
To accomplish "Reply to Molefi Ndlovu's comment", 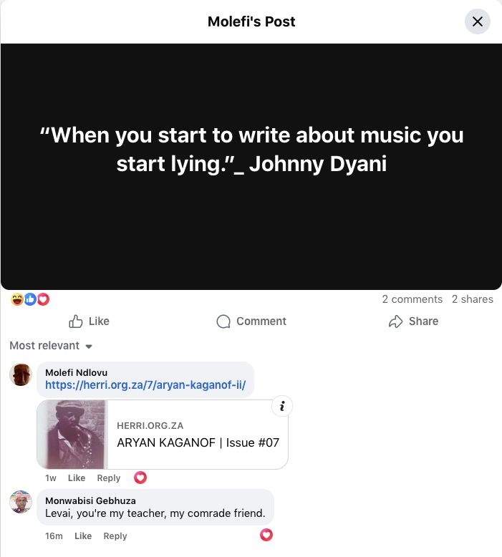I will tap(109, 478).
